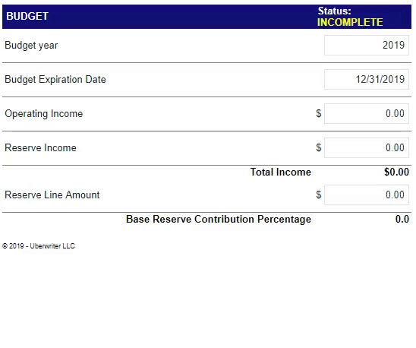Click the Budget year input field

click(367, 45)
